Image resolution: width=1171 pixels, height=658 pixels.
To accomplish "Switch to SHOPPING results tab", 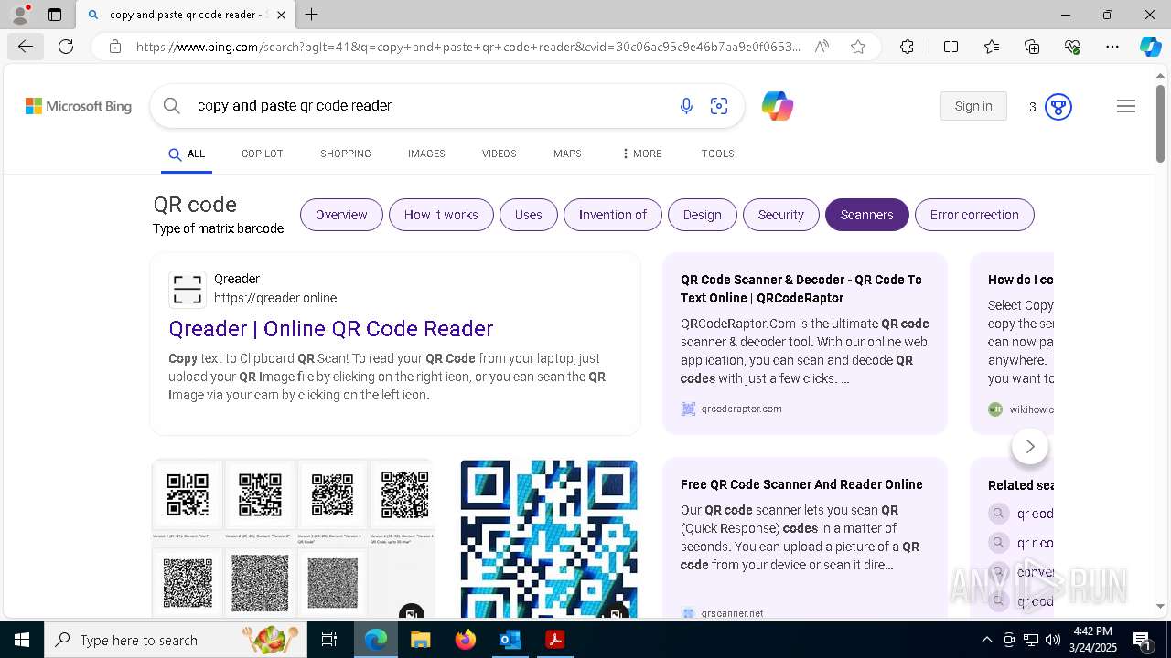I will pyautogui.click(x=346, y=154).
